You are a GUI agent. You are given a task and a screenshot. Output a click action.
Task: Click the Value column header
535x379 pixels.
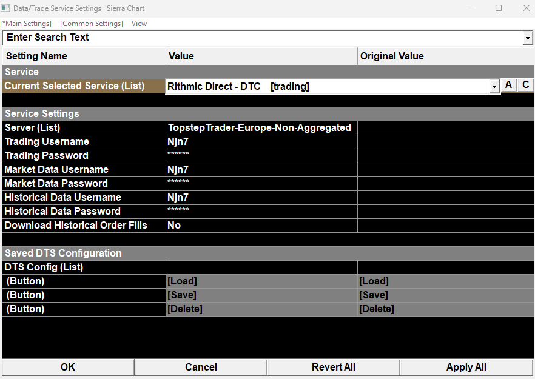(x=261, y=56)
